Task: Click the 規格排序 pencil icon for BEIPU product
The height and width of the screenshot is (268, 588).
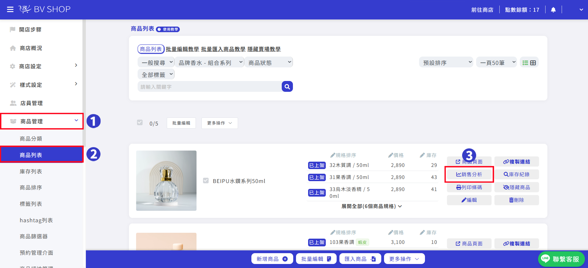Action: click(x=333, y=155)
